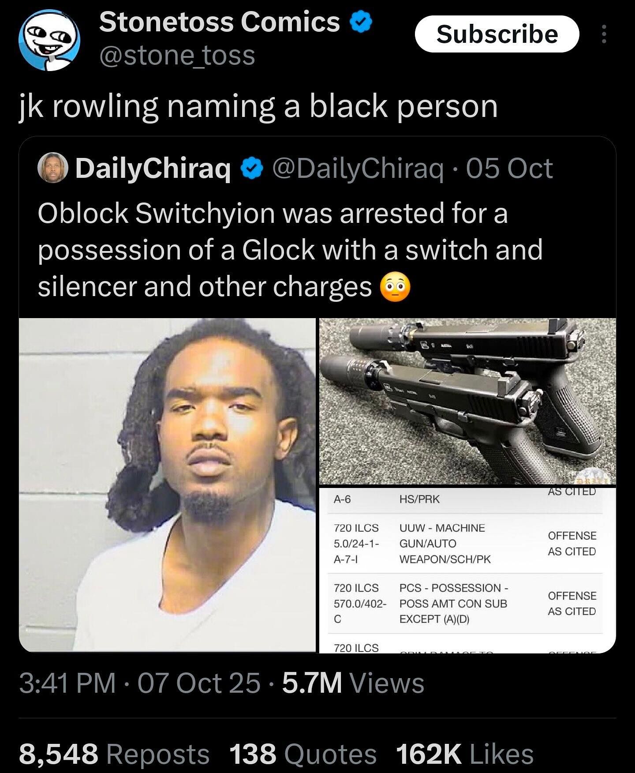Open the three-dot more options menu
The width and height of the screenshot is (635, 773).
604,34
